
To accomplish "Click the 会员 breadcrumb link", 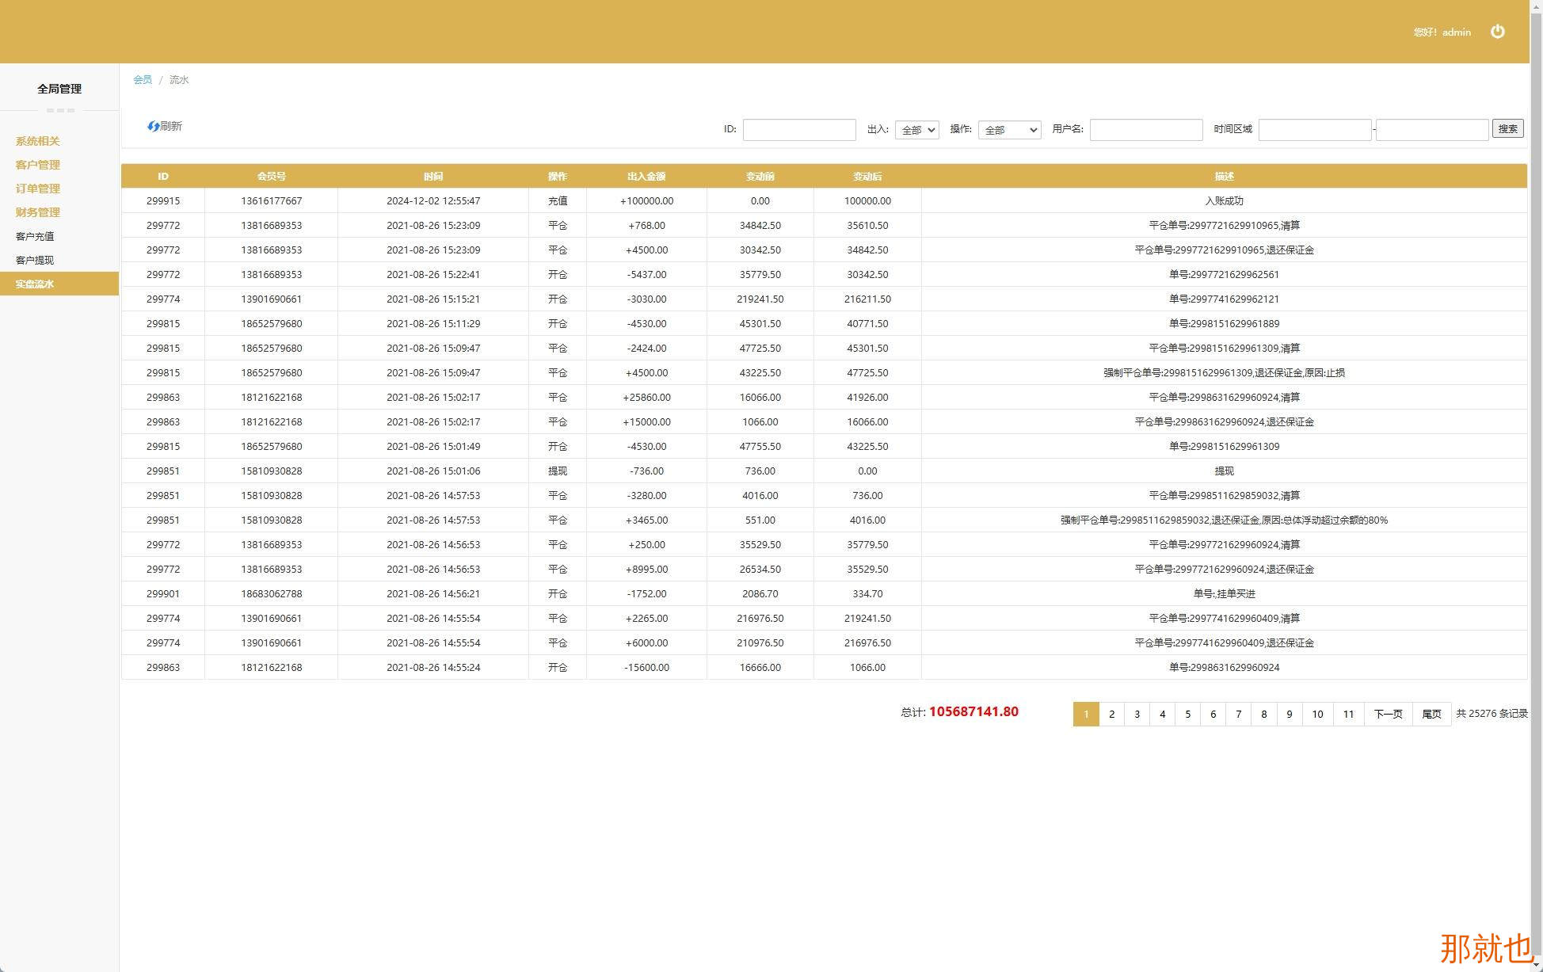I will 143,80.
